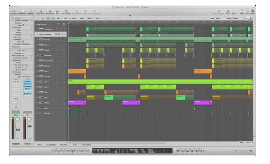Screen dimensions: 270x164
Task: Click the Stereo Out output slot
Action: pos(16,110)
